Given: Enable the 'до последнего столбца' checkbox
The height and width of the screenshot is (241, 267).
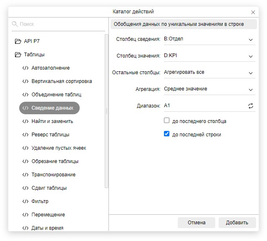Looking at the screenshot, I should pyautogui.click(x=167, y=121).
